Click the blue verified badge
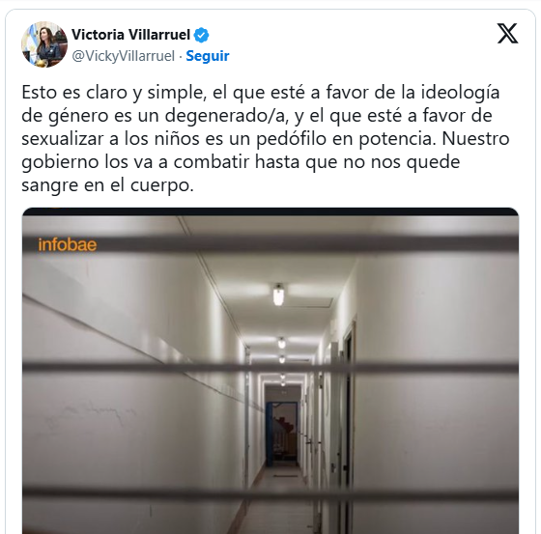541x534 pixels. (x=202, y=35)
